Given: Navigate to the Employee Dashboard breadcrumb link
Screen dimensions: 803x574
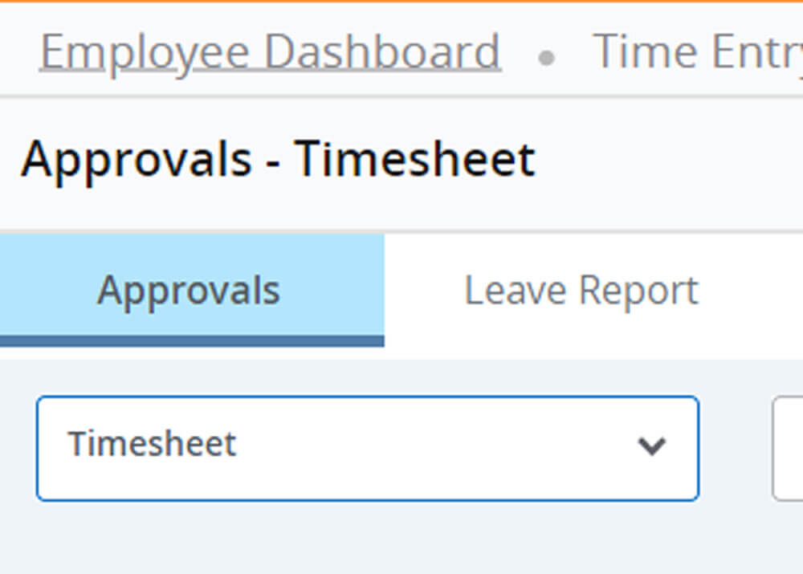Looking at the screenshot, I should click(270, 51).
